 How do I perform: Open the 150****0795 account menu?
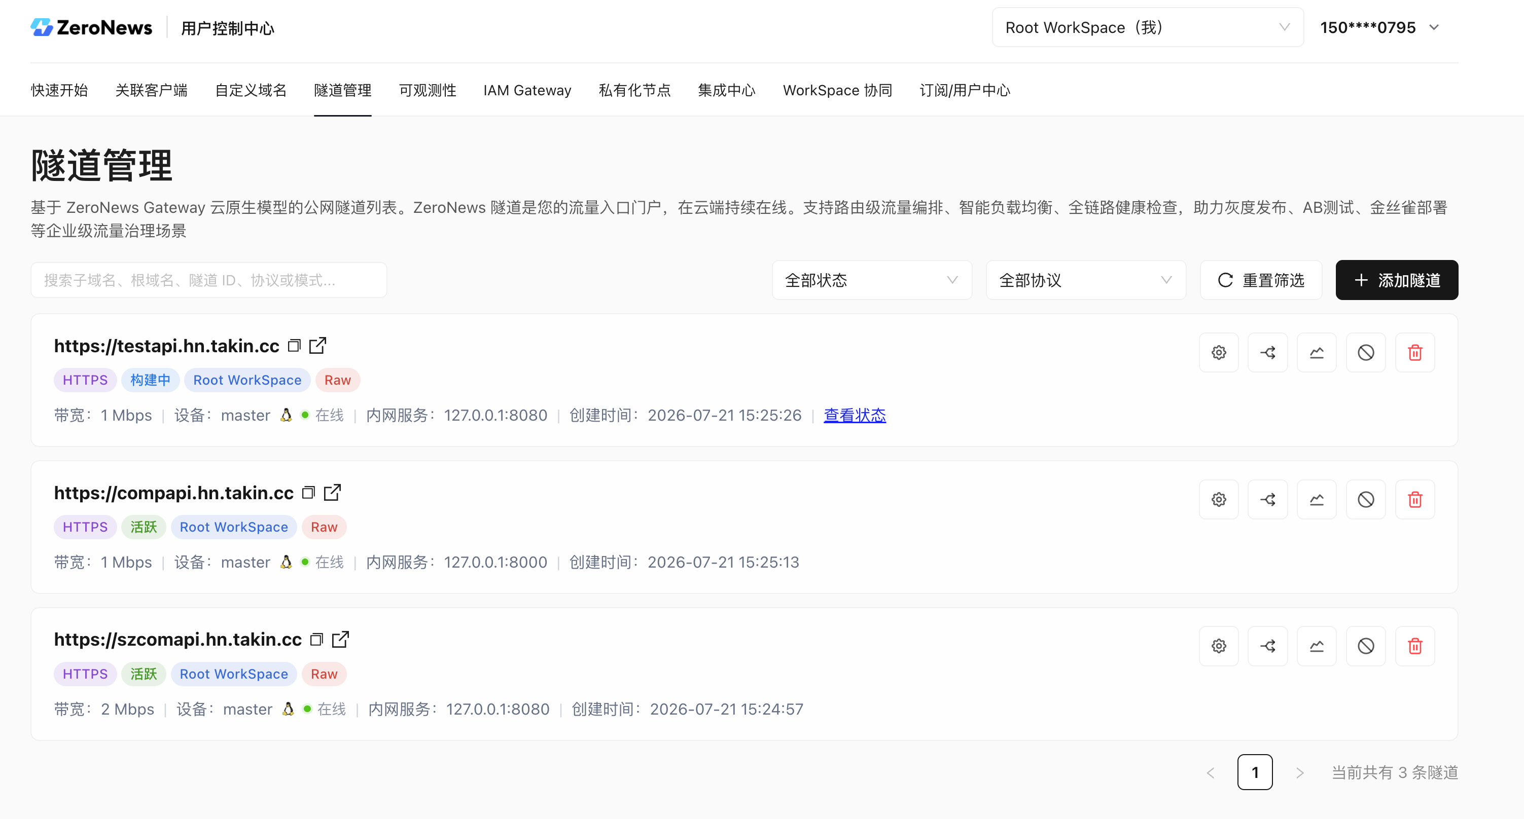(x=1379, y=27)
